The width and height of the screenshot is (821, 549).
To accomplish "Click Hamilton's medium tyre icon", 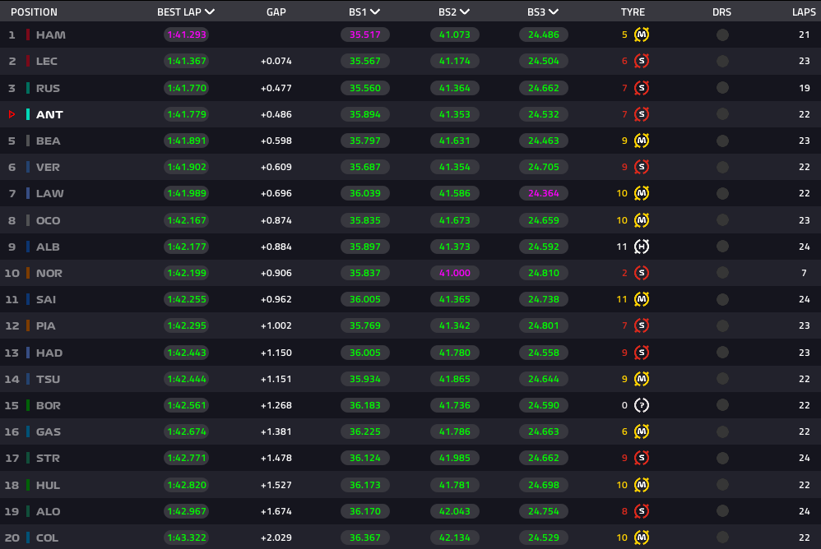I will 642,35.
